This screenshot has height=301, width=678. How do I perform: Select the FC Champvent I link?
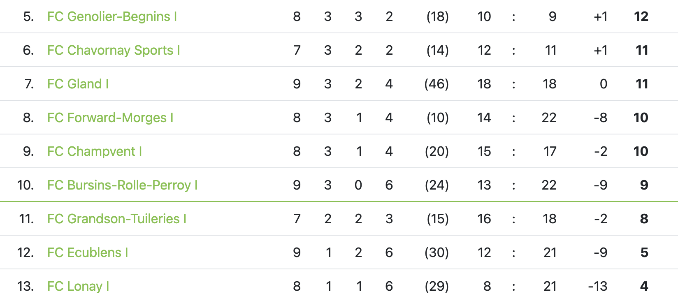95,151
